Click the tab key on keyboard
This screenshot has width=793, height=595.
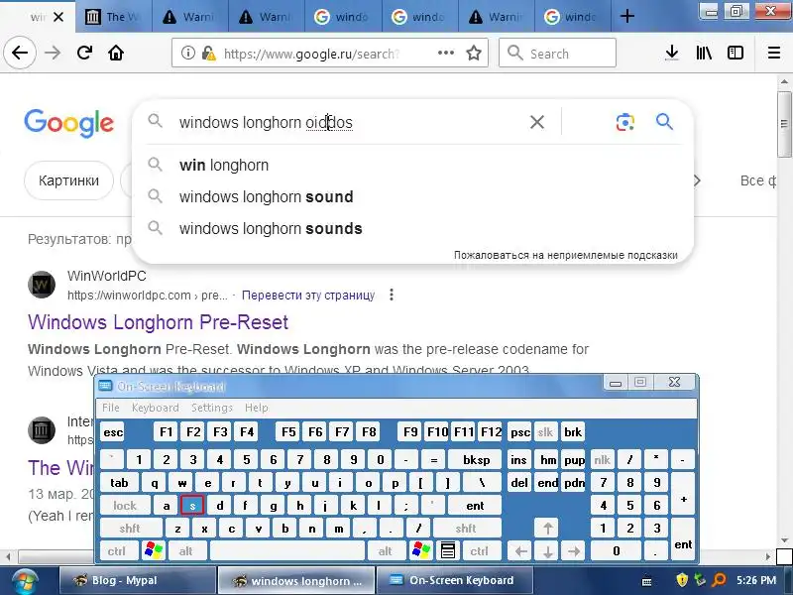pyautogui.click(x=119, y=482)
